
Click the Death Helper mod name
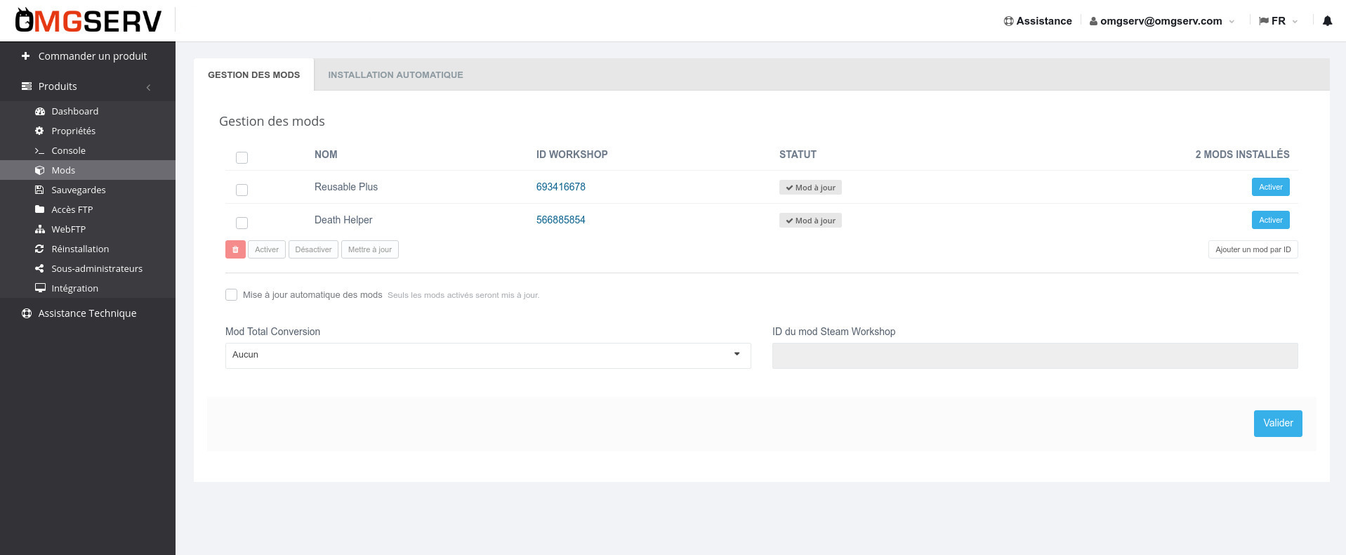(x=343, y=220)
